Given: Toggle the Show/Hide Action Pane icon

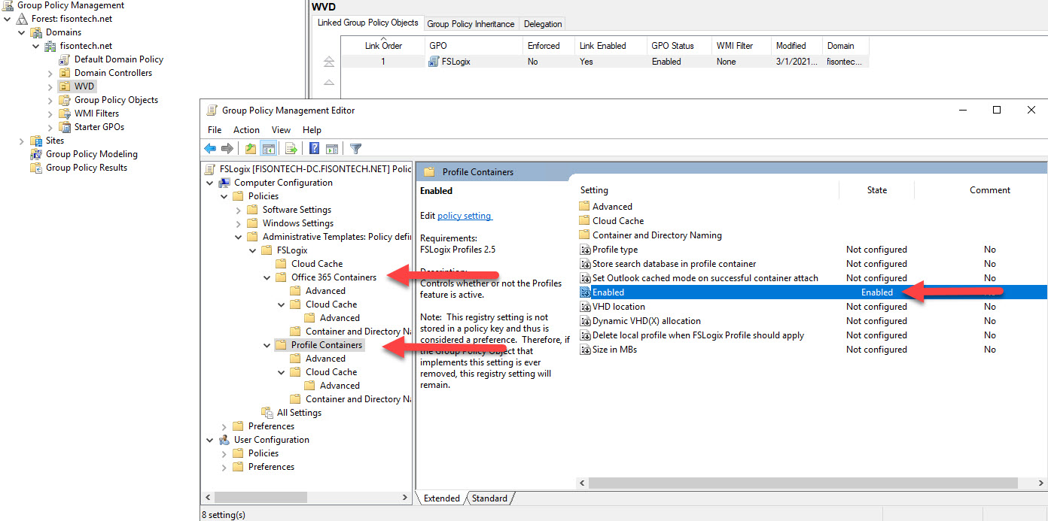Looking at the screenshot, I should tap(332, 149).
